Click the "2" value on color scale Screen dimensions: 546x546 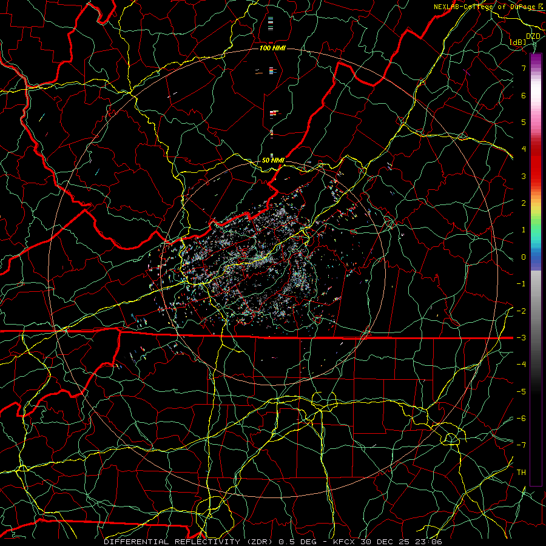pyautogui.click(x=524, y=203)
